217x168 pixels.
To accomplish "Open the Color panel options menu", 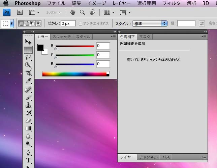I will (x=113, y=37).
